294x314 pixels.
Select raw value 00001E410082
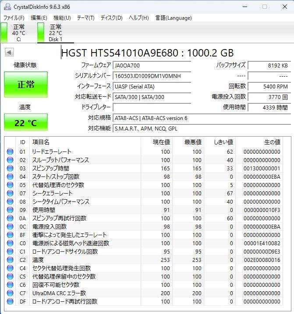pos(262,243)
